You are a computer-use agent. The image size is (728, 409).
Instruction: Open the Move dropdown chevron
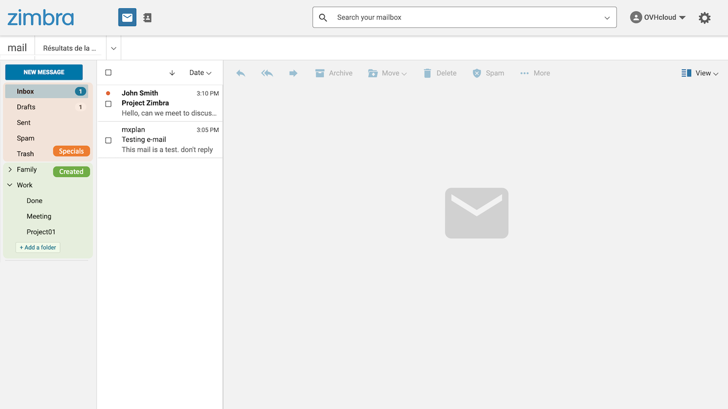[x=404, y=74]
